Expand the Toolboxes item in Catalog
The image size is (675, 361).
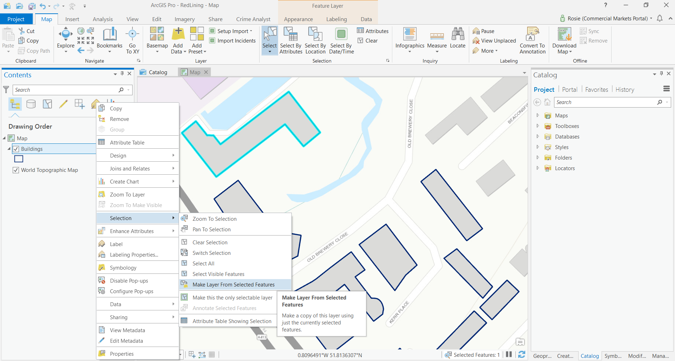coord(538,126)
